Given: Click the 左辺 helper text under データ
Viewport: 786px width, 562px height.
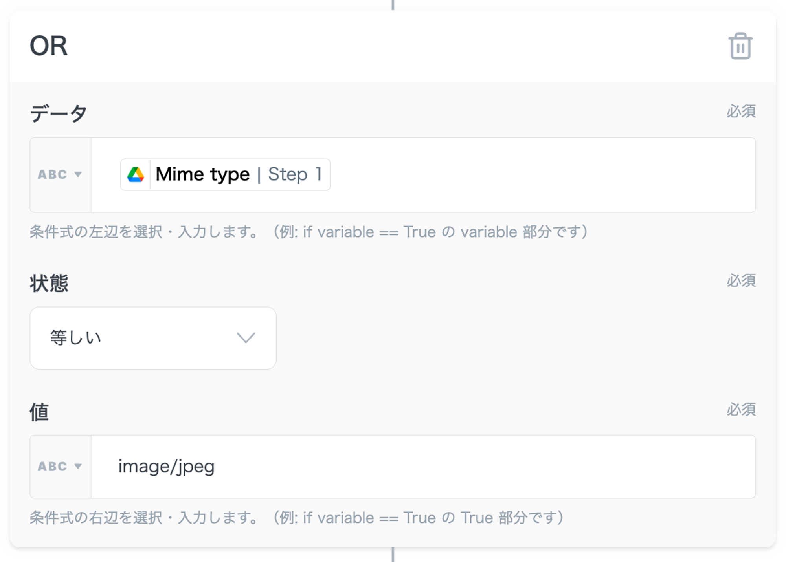Looking at the screenshot, I should [309, 232].
